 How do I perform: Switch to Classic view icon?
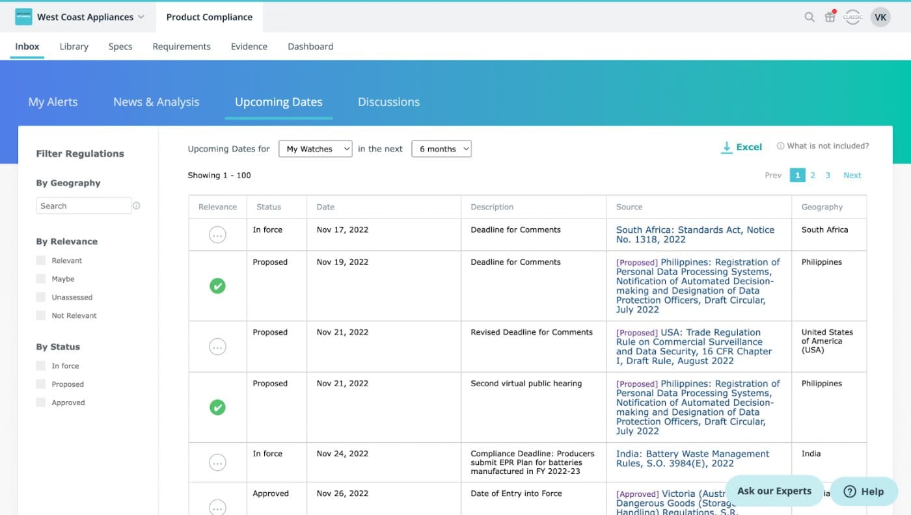click(852, 18)
